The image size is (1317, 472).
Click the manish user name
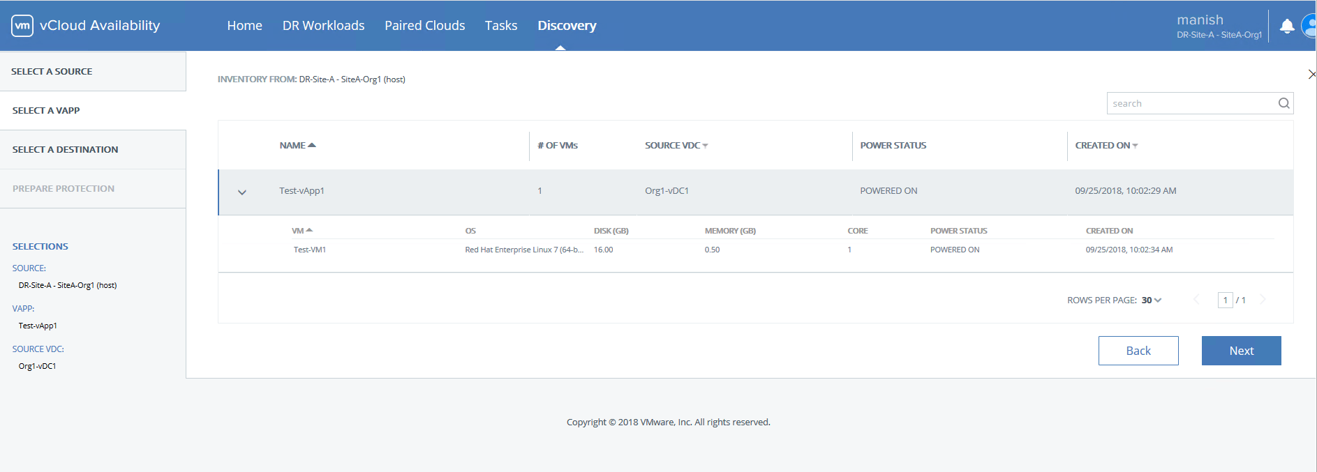[x=1200, y=20]
